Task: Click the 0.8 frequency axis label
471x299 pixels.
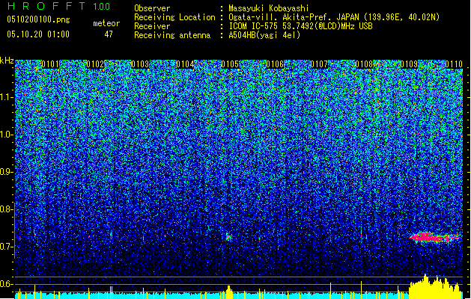Action: pos(6,209)
